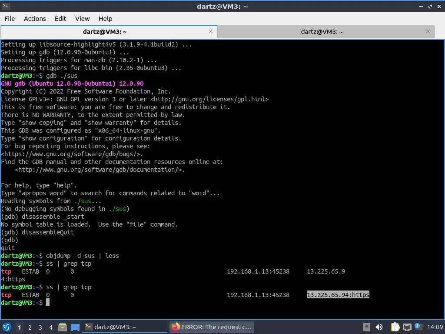
Task: Click 'Setting up gdb (12.0.90-0ubuntu1)' line
Action: [x=65, y=52]
